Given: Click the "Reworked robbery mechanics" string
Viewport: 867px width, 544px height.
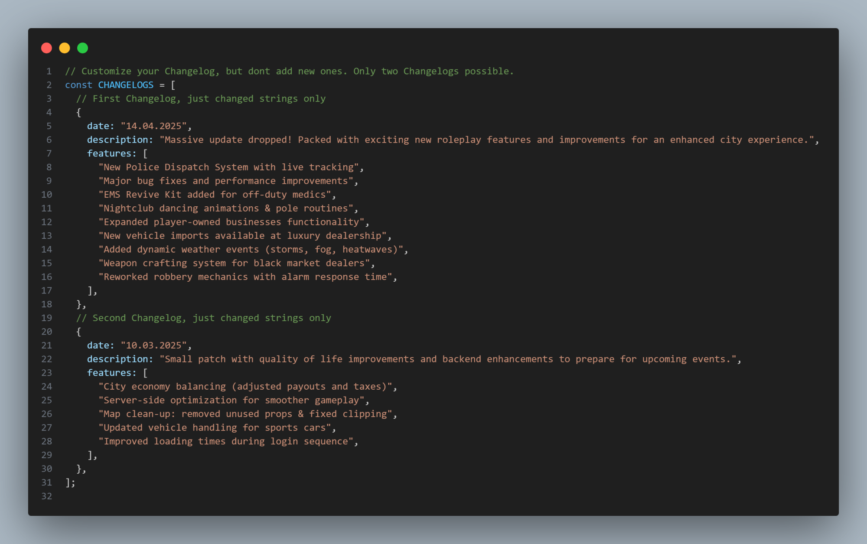Looking at the screenshot, I should pos(246,277).
